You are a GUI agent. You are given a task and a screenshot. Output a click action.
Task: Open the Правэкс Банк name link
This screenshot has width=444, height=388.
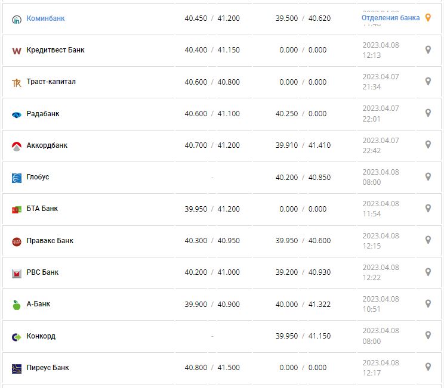click(x=50, y=241)
